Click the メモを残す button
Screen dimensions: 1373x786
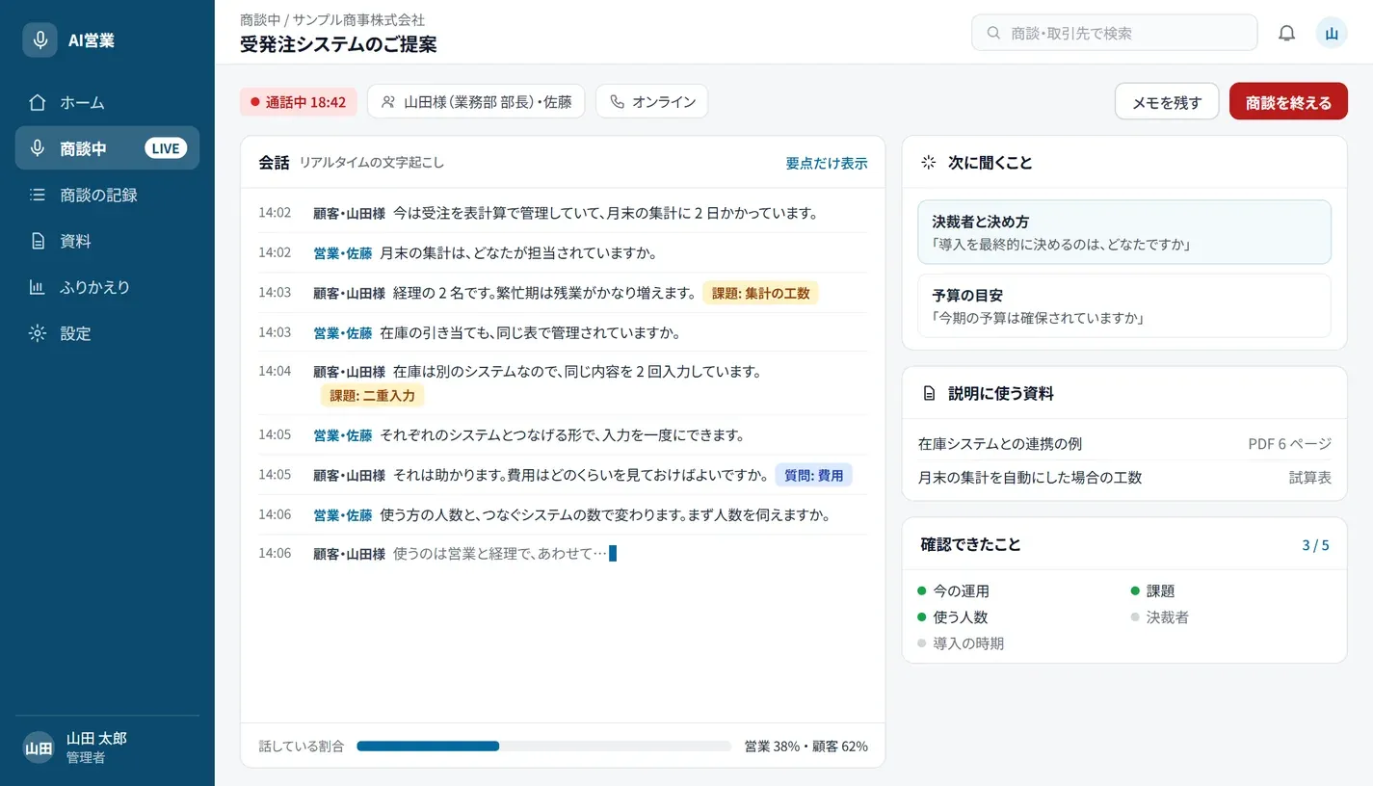[1167, 101]
